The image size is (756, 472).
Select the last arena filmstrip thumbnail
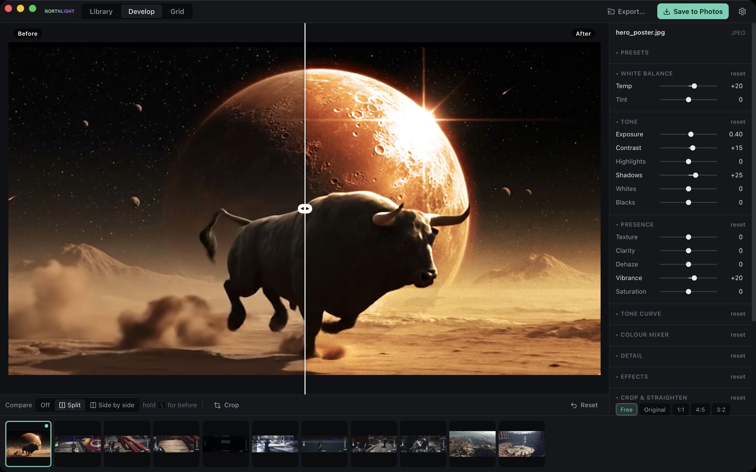tap(522, 444)
